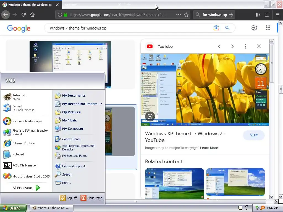
Task: Click the Shut Down button
Action: coord(91,198)
